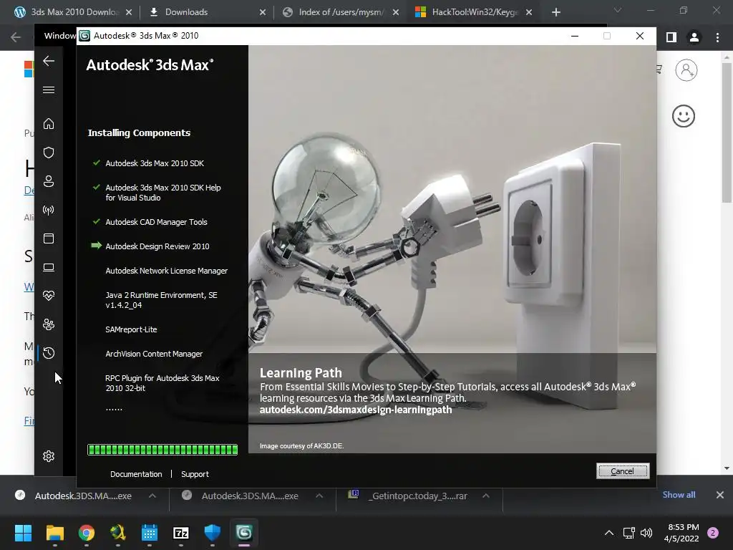Viewport: 733px width, 550px height.
Task: Close the Index of /users tab
Action: coord(396,12)
